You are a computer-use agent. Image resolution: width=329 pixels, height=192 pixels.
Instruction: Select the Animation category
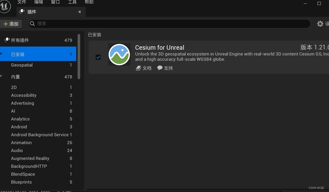(x=38, y=143)
